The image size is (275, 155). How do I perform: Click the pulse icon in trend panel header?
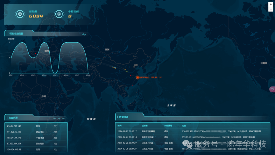click(x=84, y=34)
